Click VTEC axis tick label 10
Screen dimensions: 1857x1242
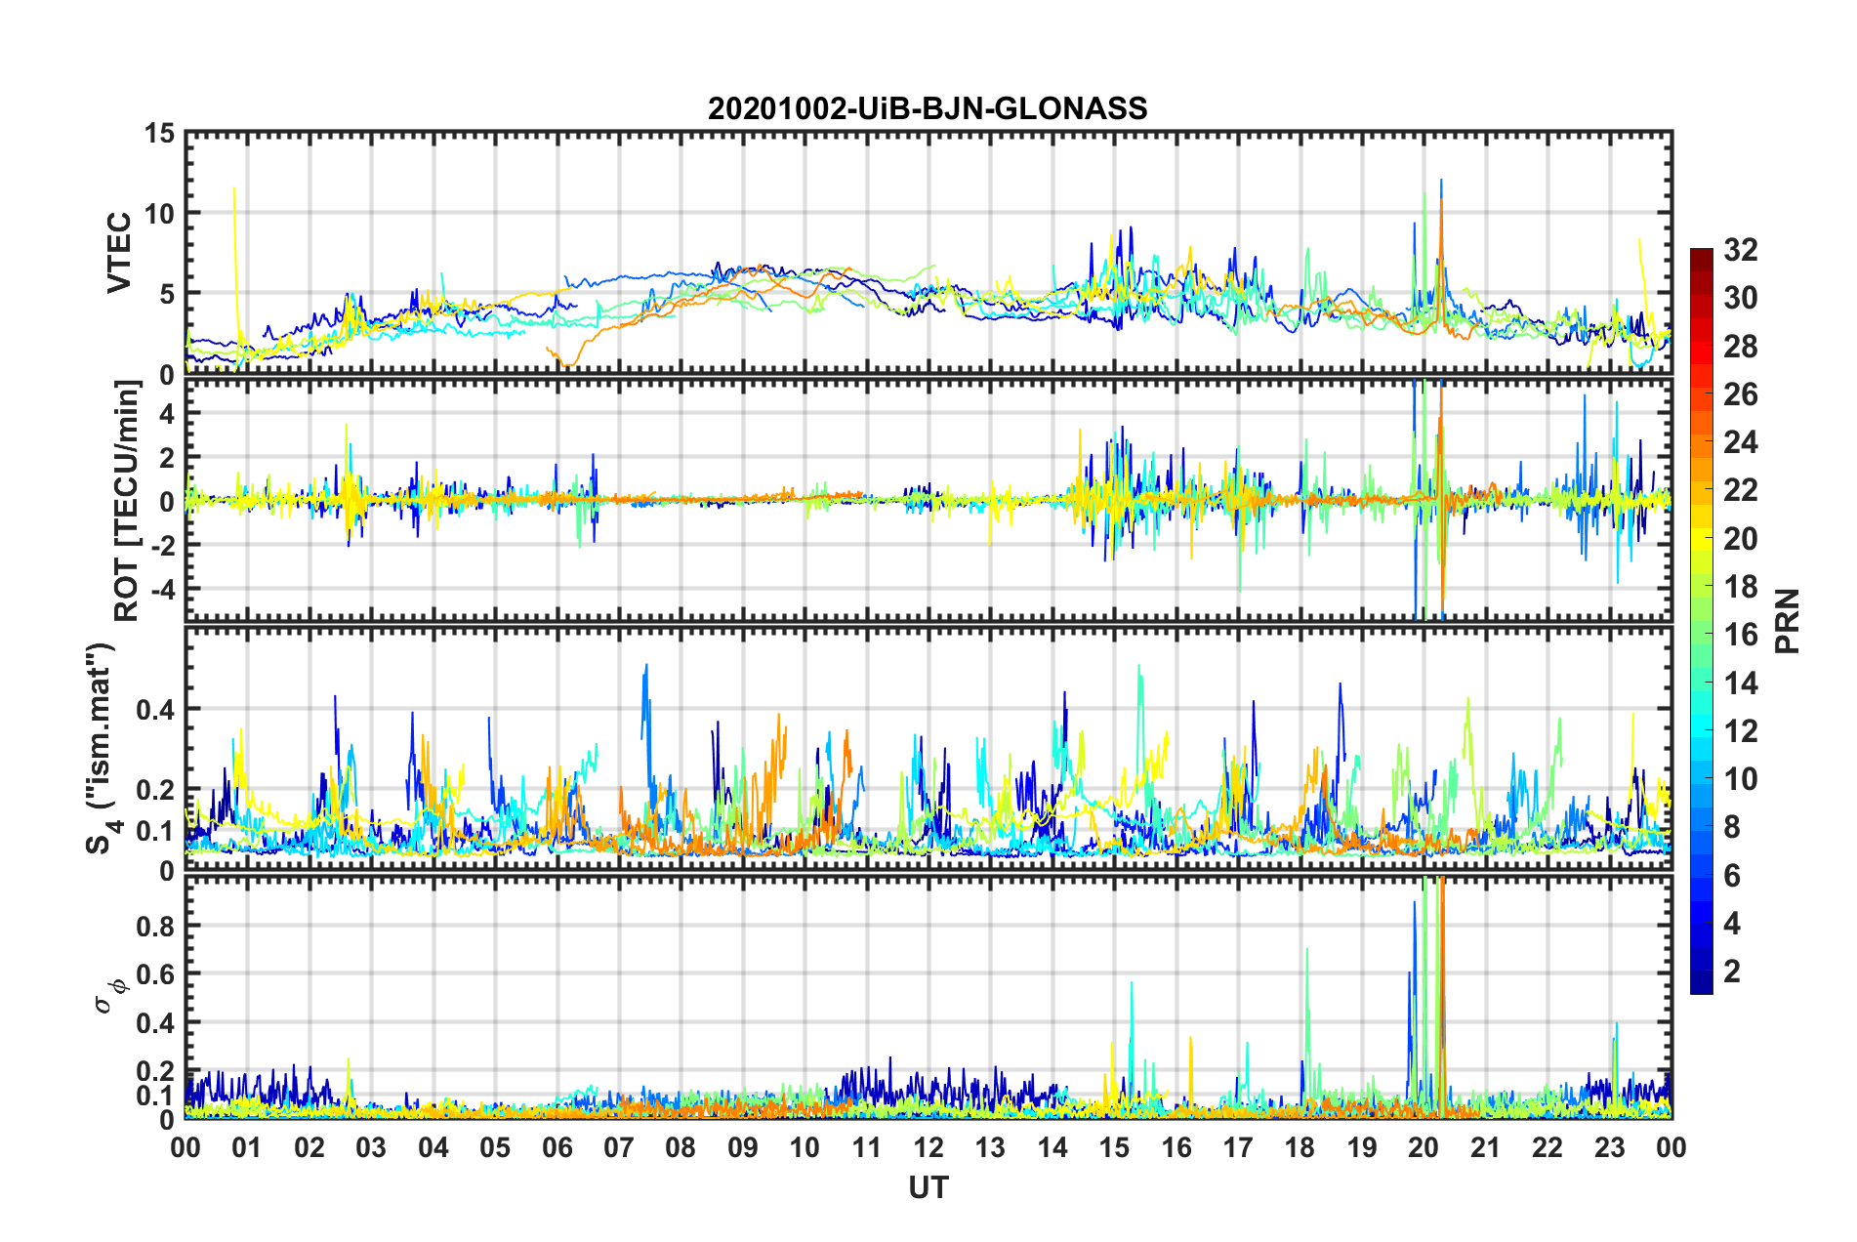[x=159, y=214]
